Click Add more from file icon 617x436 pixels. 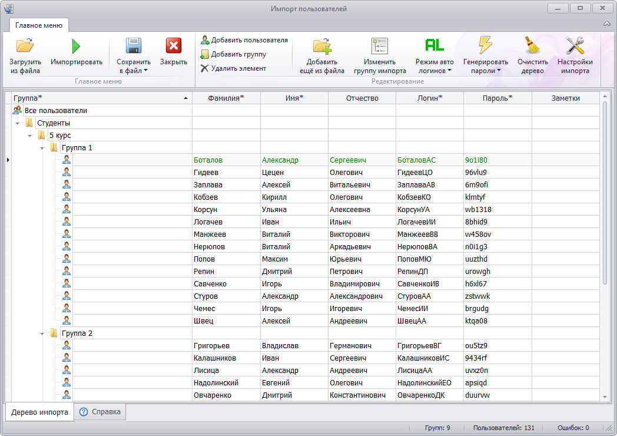click(x=322, y=46)
